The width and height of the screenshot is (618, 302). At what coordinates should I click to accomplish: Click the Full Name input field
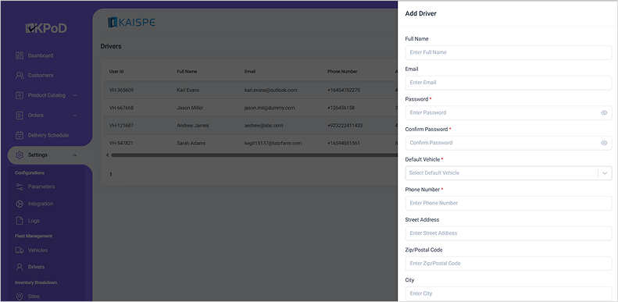[509, 52]
